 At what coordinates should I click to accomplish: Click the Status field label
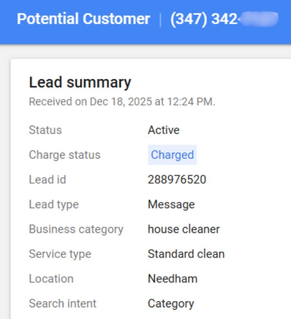click(x=45, y=130)
